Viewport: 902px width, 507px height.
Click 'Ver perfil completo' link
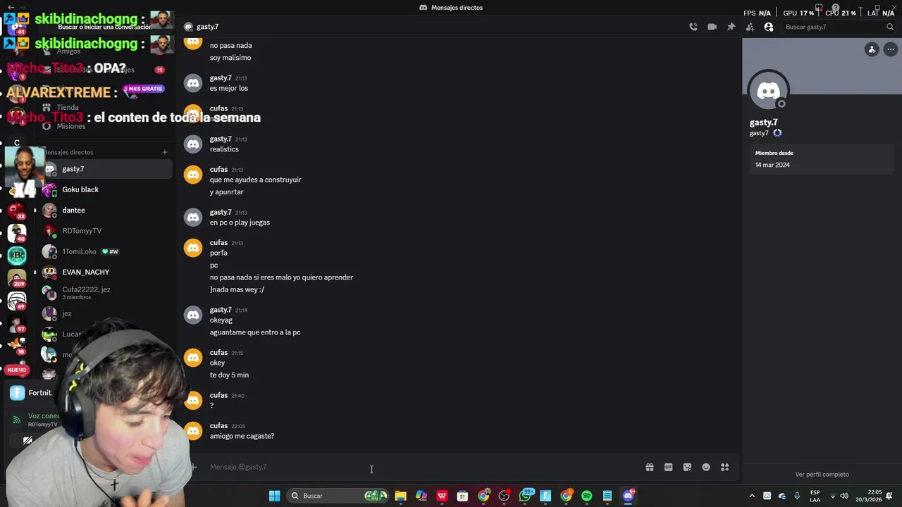tap(822, 475)
